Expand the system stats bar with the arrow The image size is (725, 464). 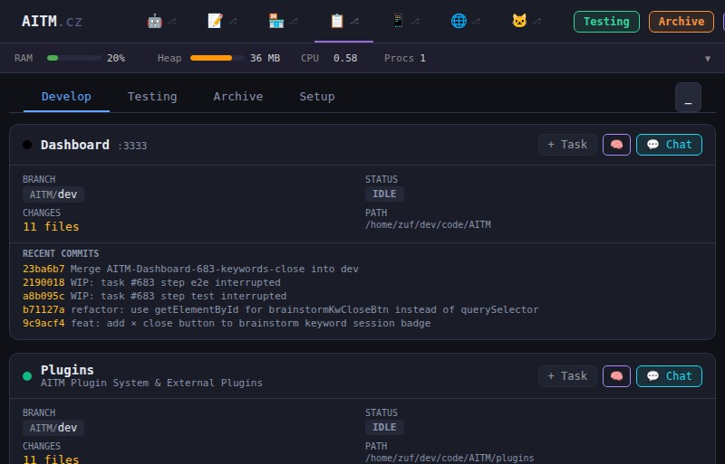(708, 59)
